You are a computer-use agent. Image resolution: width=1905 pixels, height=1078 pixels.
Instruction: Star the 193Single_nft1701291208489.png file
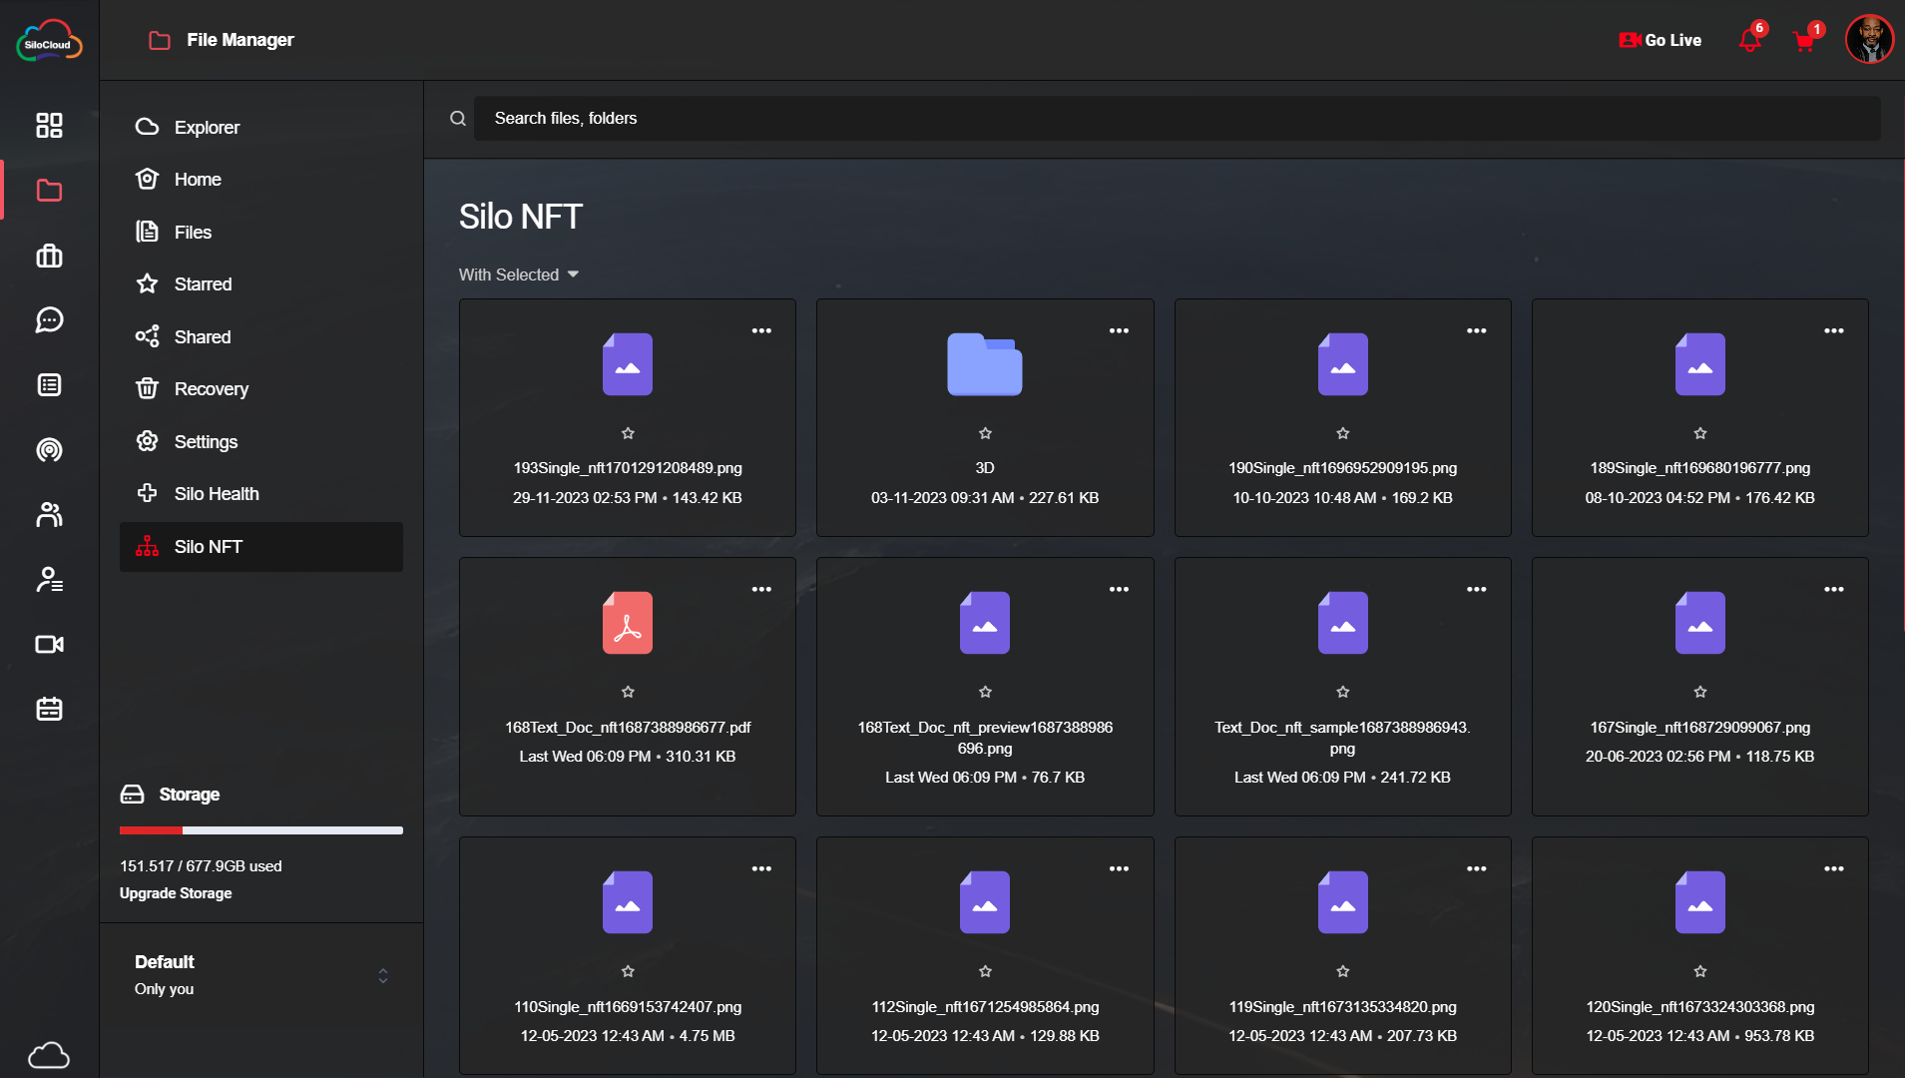pyautogui.click(x=627, y=432)
